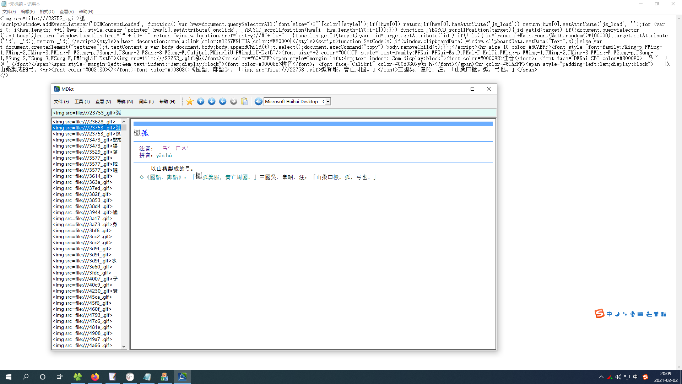Viewport: 682px width, 384px height.
Task: Go to next entry with down arrow
Action: pos(212,102)
